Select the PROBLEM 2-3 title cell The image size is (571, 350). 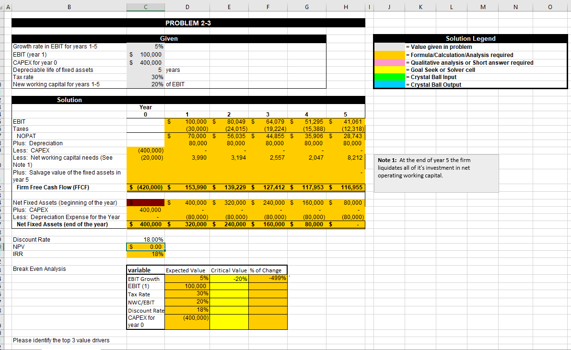click(188, 23)
